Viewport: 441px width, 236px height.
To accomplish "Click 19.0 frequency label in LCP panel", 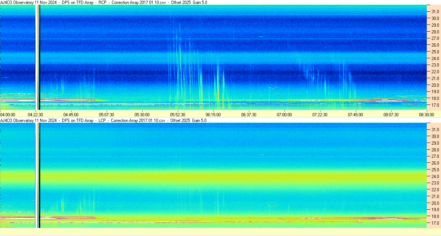I will [x=435, y=210].
